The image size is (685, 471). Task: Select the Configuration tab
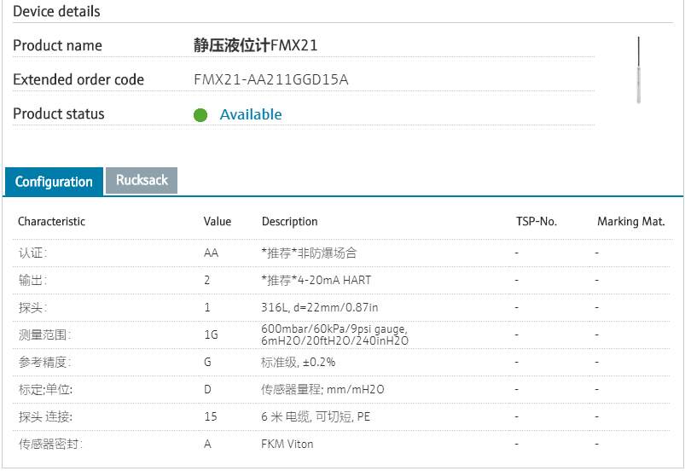click(54, 182)
